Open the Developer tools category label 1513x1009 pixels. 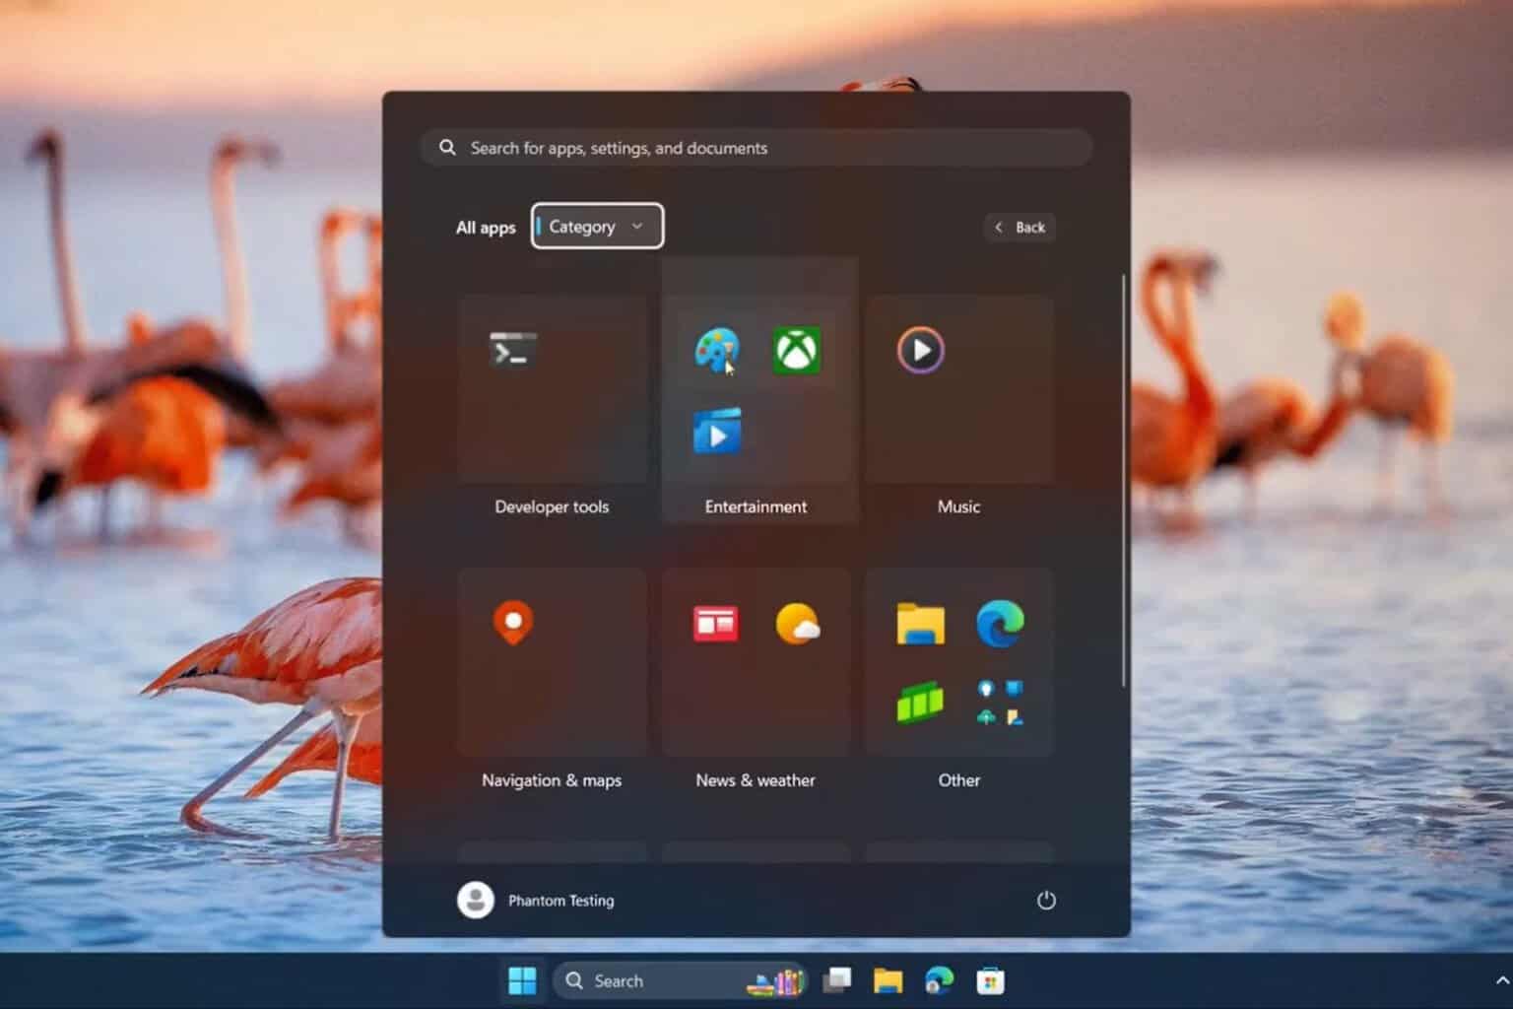(x=552, y=506)
